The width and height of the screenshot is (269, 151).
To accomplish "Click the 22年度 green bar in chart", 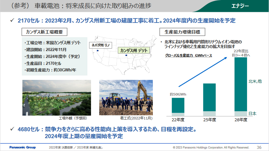I will click(178, 105).
